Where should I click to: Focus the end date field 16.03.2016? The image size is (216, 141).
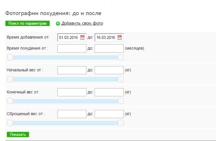point(106,38)
